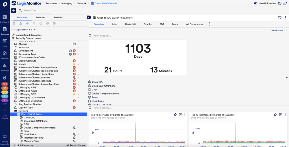The image size is (289, 147).
Task: Open the Mappings sidebar section
Action: [5, 67]
